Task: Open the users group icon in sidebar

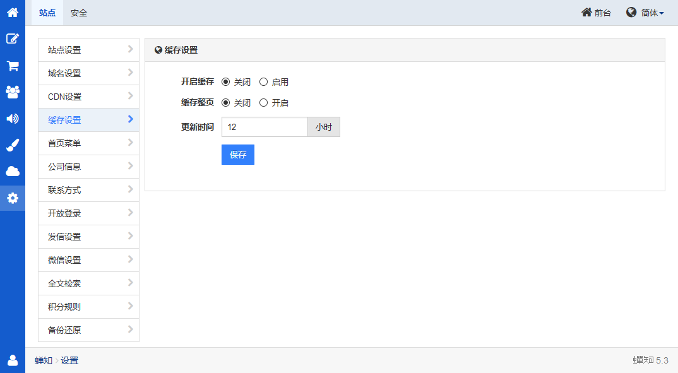Action: tap(13, 92)
